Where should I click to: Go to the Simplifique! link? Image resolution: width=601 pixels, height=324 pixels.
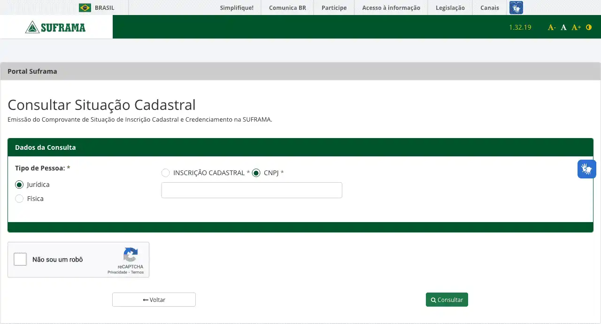237,8
